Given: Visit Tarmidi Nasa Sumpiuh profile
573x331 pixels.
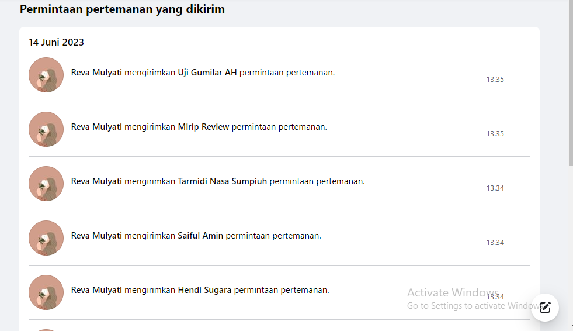Looking at the screenshot, I should click(222, 181).
